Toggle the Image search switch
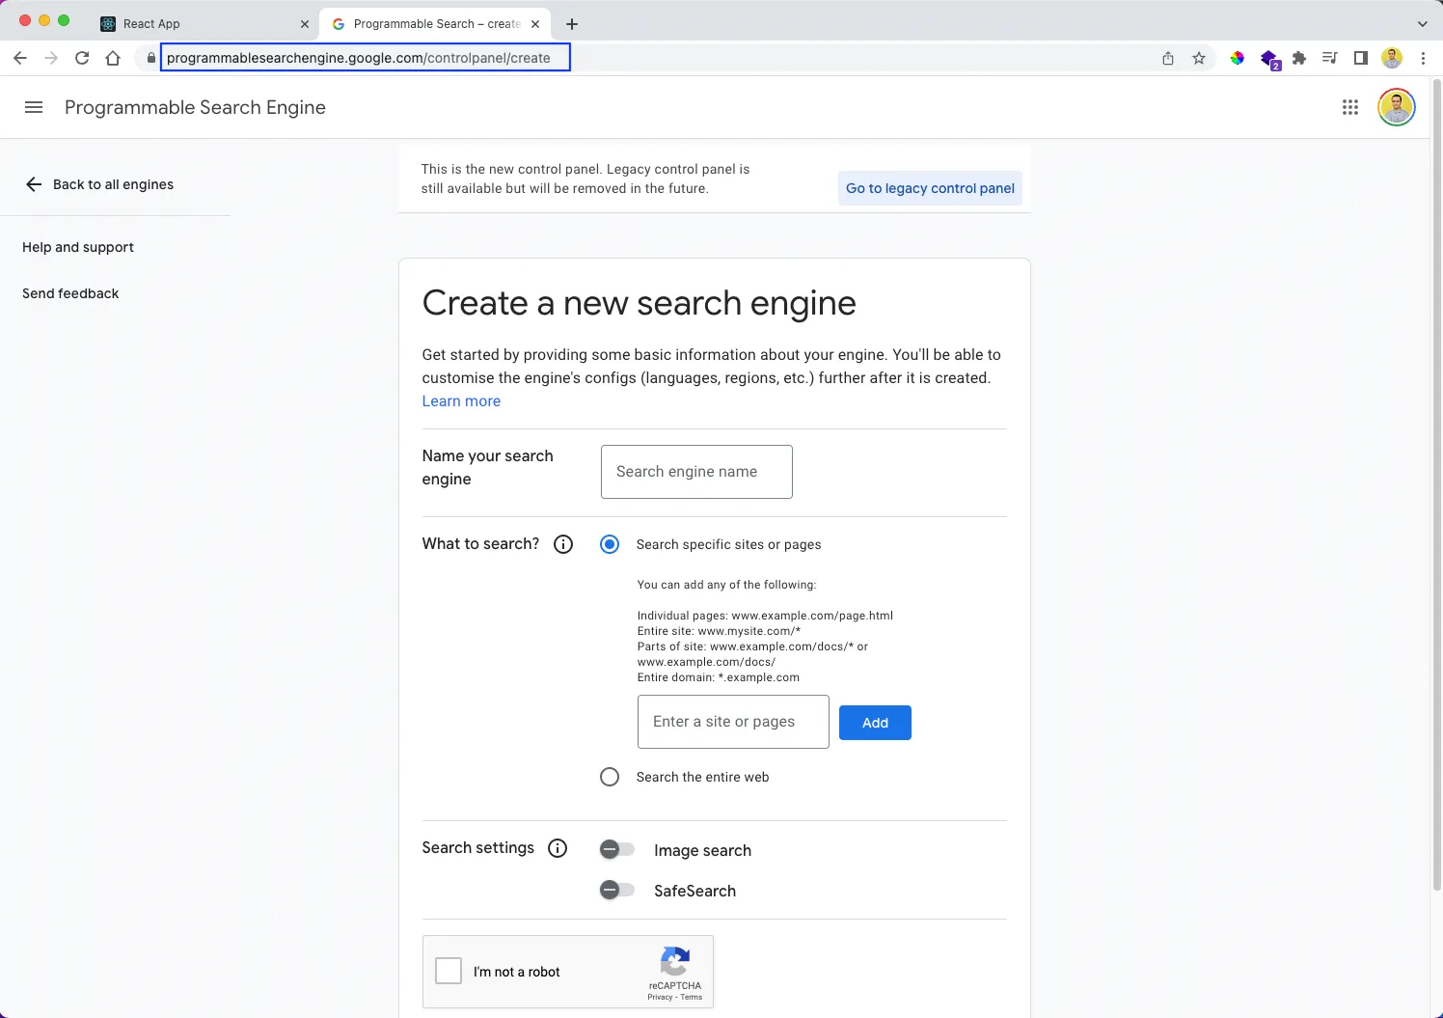 pyautogui.click(x=617, y=849)
